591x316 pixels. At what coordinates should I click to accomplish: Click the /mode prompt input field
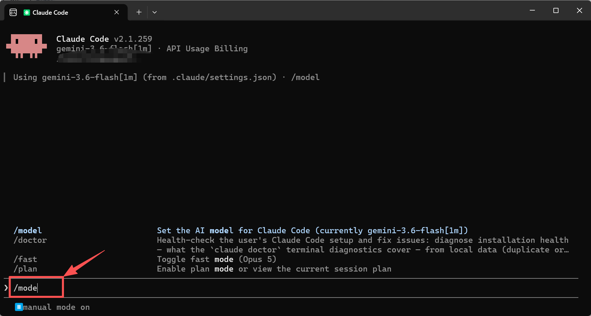(x=291, y=288)
